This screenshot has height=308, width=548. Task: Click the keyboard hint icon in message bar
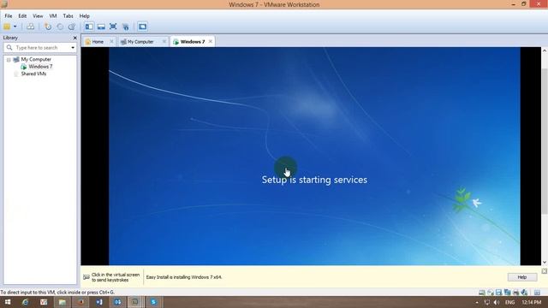(86, 277)
